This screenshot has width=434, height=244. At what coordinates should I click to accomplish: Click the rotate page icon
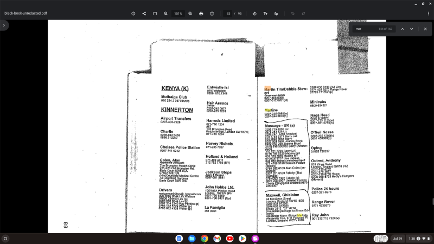[x=254, y=14]
